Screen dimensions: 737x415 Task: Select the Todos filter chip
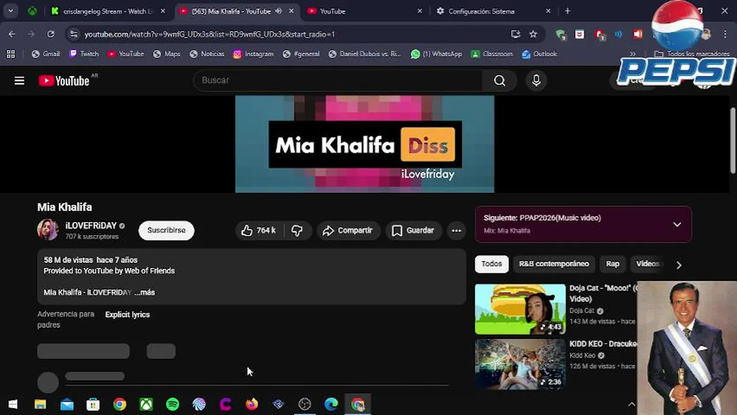pos(492,264)
